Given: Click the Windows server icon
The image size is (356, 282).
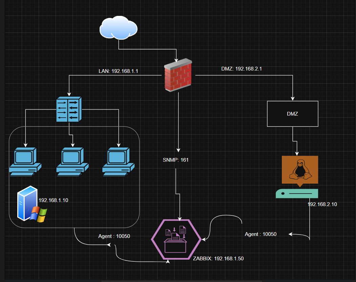Looking at the screenshot, I should pyautogui.click(x=32, y=204).
